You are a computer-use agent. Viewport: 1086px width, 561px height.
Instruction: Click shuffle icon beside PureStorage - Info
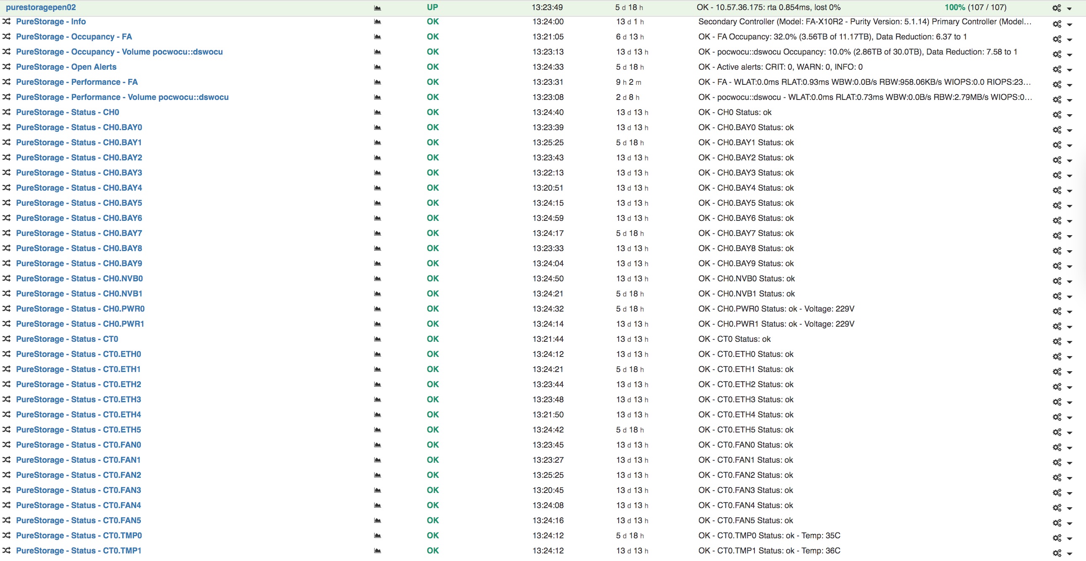[6, 21]
